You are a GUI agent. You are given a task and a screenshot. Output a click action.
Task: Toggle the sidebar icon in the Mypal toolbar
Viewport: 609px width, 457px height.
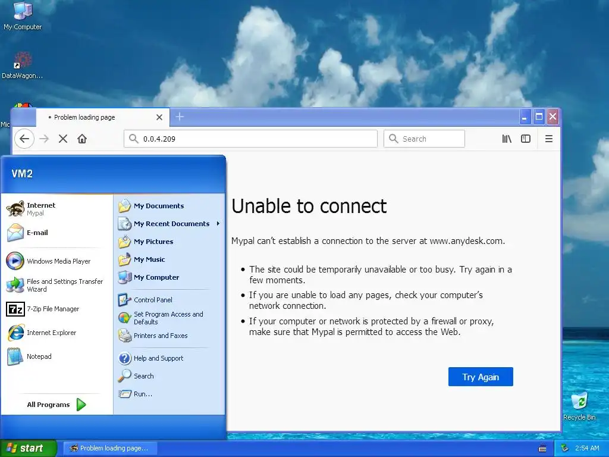click(x=526, y=139)
